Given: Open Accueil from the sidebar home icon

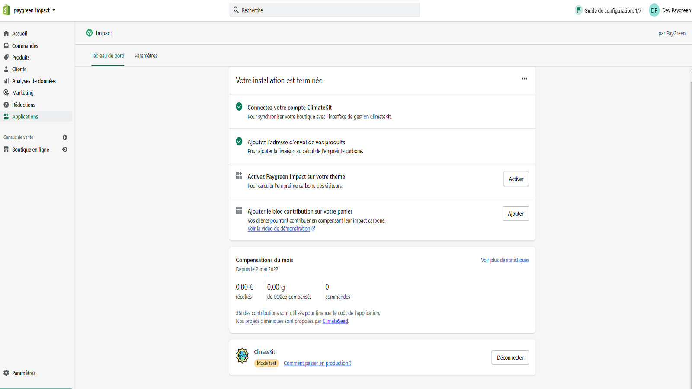Looking at the screenshot, I should click(6, 34).
